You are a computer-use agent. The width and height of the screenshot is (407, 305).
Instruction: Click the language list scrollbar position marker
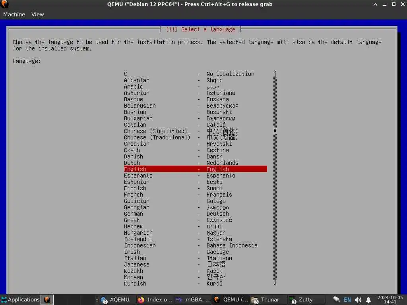click(275, 131)
